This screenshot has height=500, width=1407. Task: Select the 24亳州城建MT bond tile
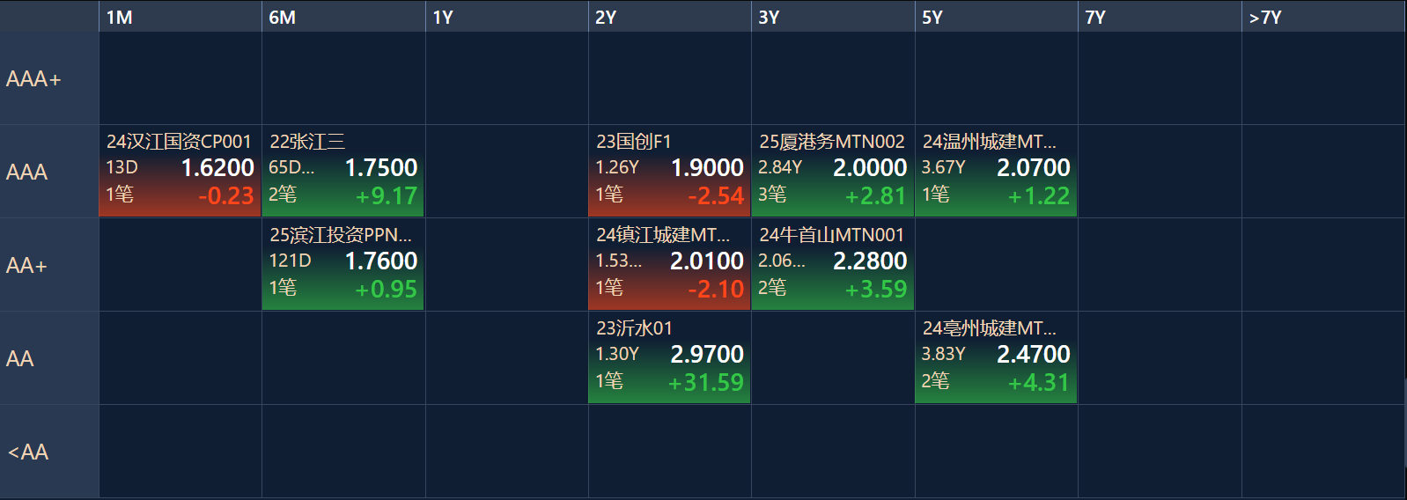pyautogui.click(x=996, y=357)
